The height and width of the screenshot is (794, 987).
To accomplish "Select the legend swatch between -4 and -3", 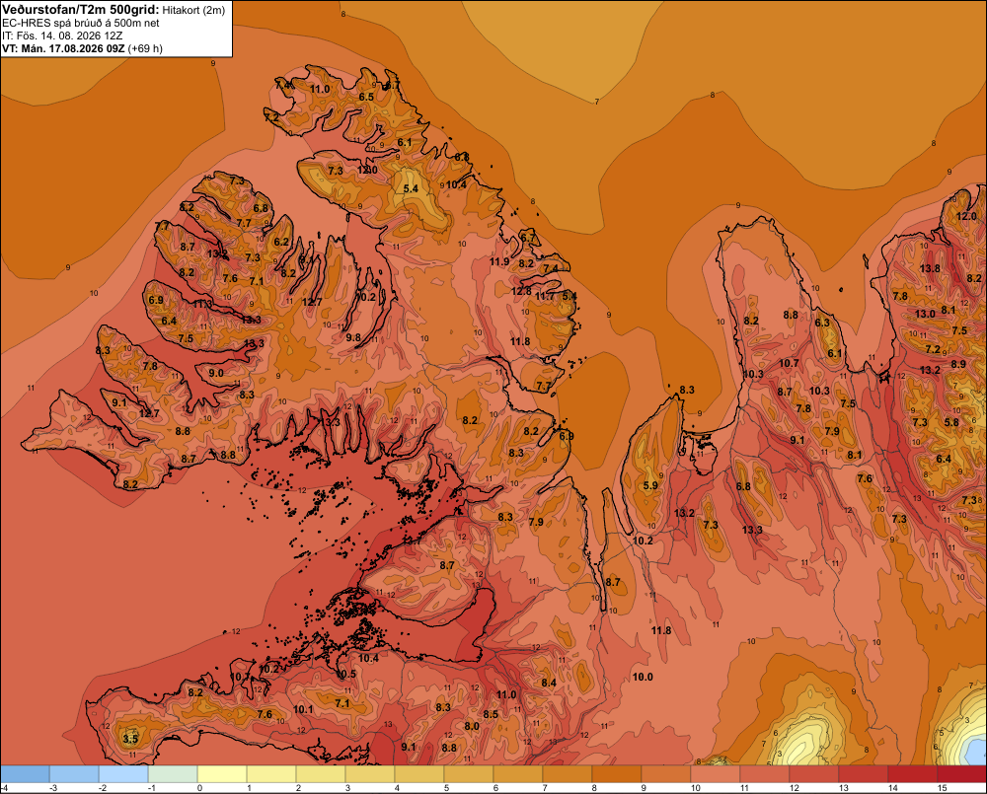I will 25,774.
